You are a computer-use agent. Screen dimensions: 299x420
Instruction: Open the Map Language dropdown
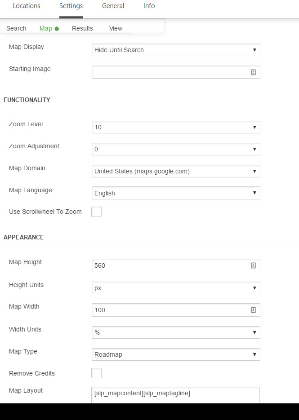(175, 193)
